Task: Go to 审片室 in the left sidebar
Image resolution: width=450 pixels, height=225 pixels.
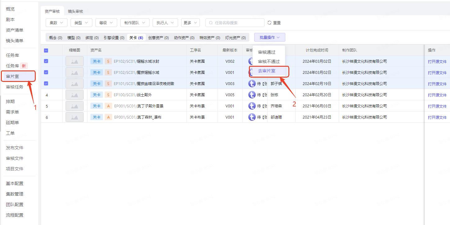Action: point(12,76)
